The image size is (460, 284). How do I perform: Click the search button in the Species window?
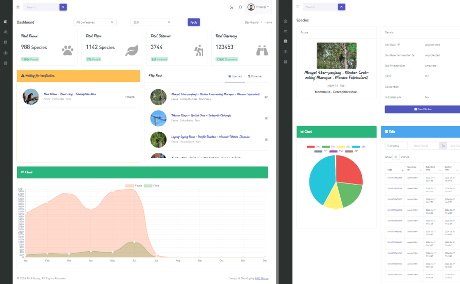tap(341, 7)
